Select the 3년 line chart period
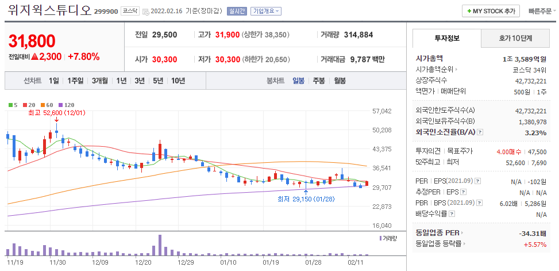This screenshot has height=271, width=559. 140,81
